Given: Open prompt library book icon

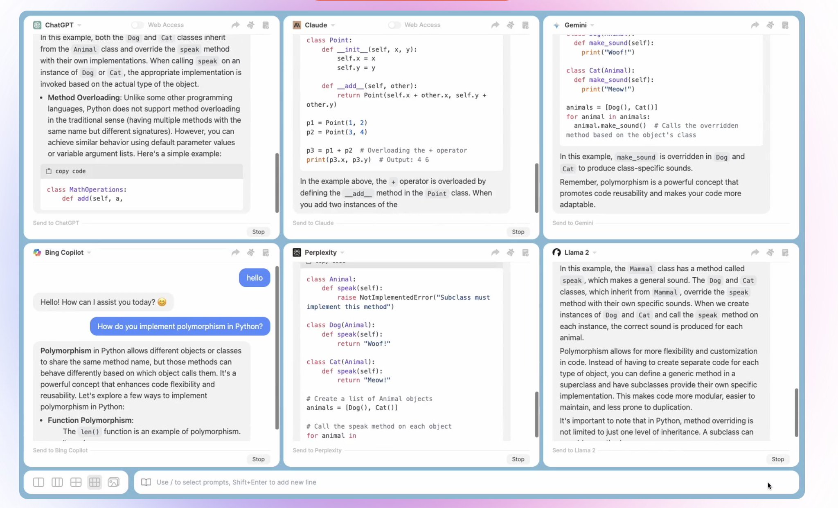Looking at the screenshot, I should point(146,482).
